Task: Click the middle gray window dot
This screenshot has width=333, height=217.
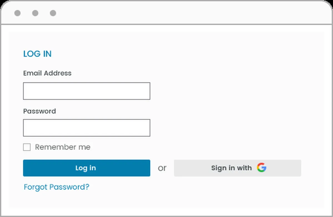Action: 35,13
